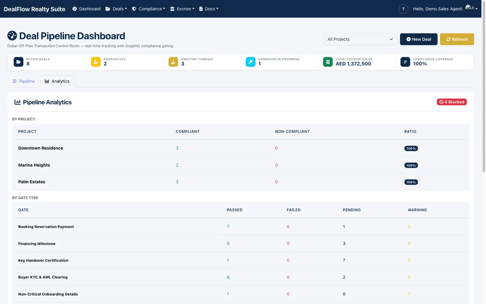Image resolution: width=486 pixels, height=304 pixels.
Task: Click the help question mark icon
Action: [403, 9]
